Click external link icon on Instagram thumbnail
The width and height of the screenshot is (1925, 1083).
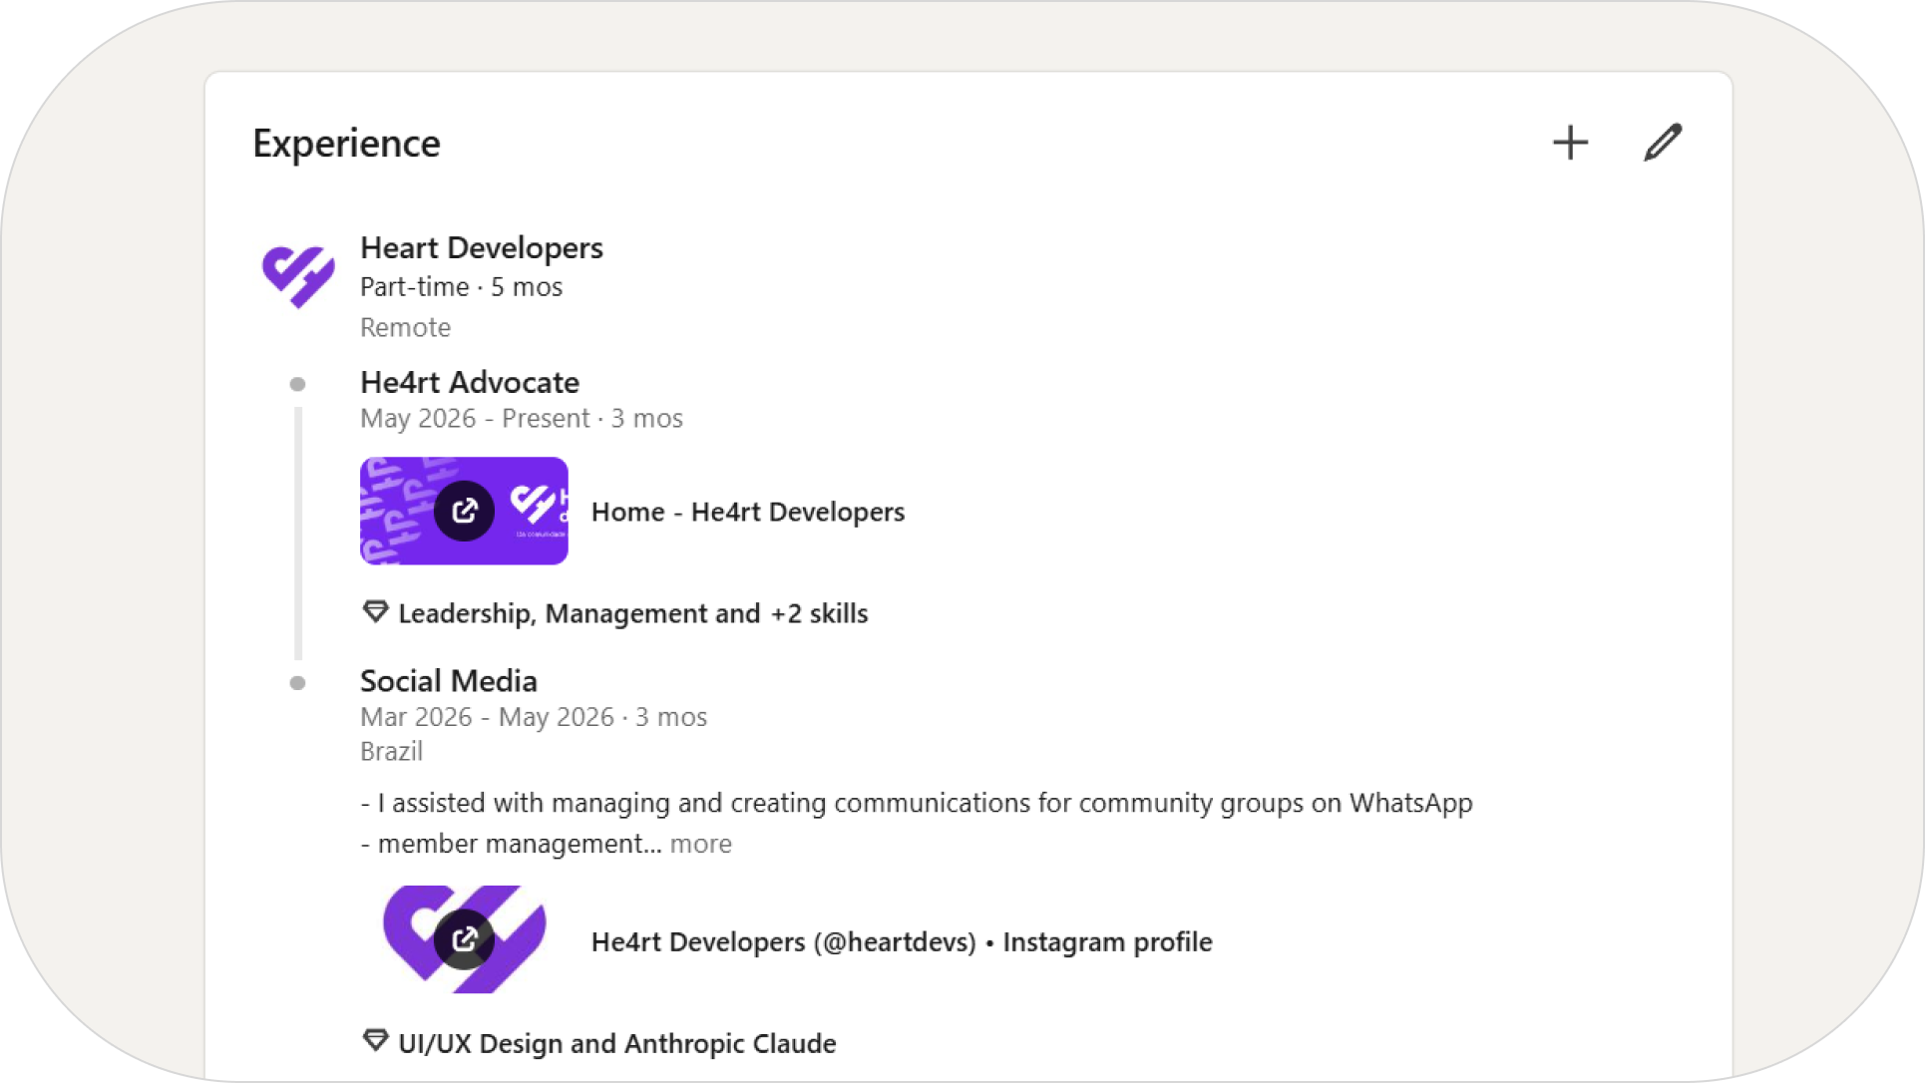(464, 939)
